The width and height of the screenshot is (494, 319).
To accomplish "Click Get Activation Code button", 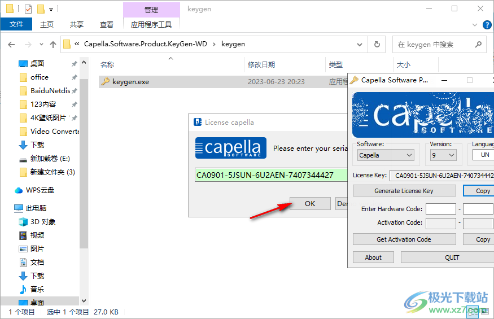I will (404, 239).
